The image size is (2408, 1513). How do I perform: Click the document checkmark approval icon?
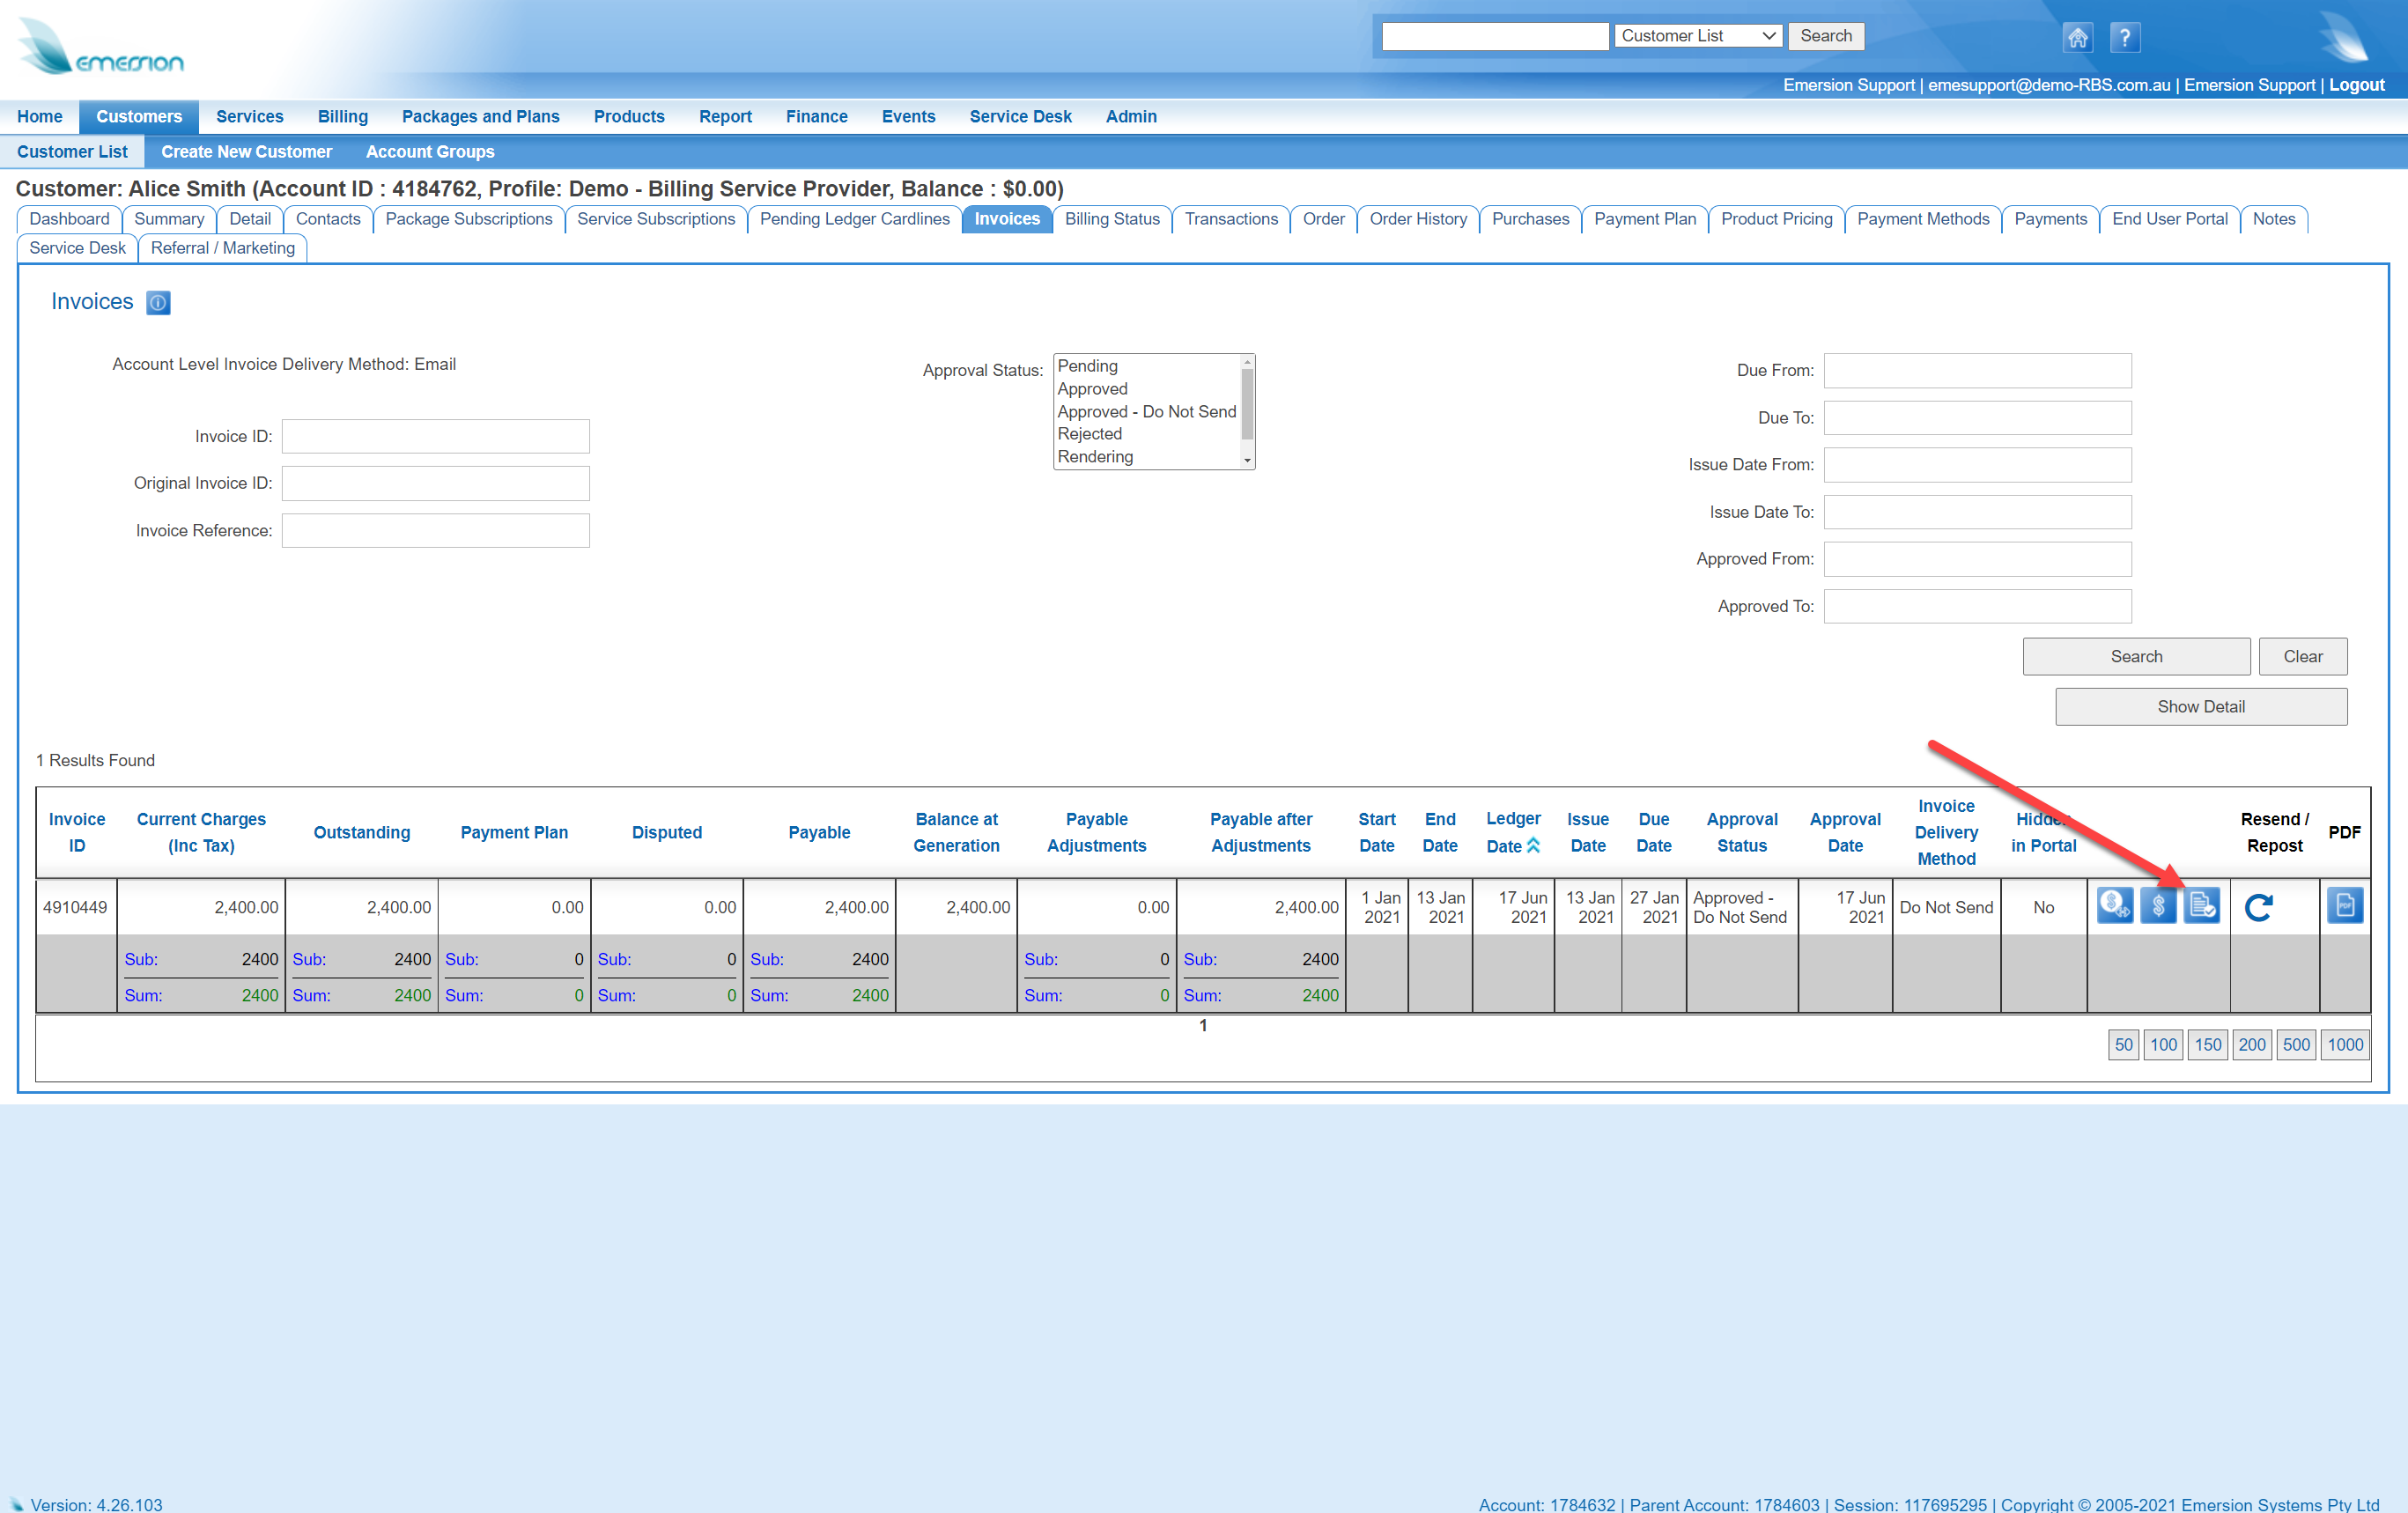[2201, 906]
